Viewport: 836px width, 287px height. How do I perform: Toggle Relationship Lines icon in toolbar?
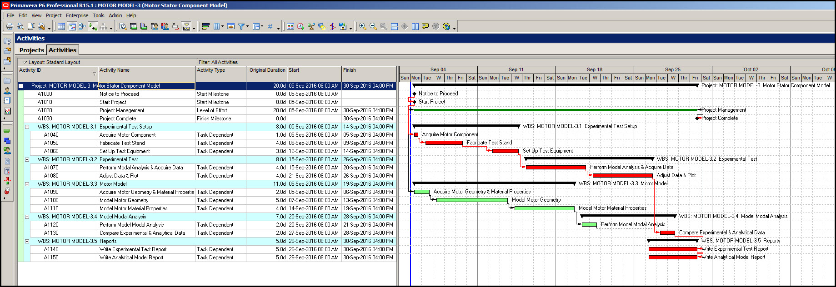pos(93,26)
